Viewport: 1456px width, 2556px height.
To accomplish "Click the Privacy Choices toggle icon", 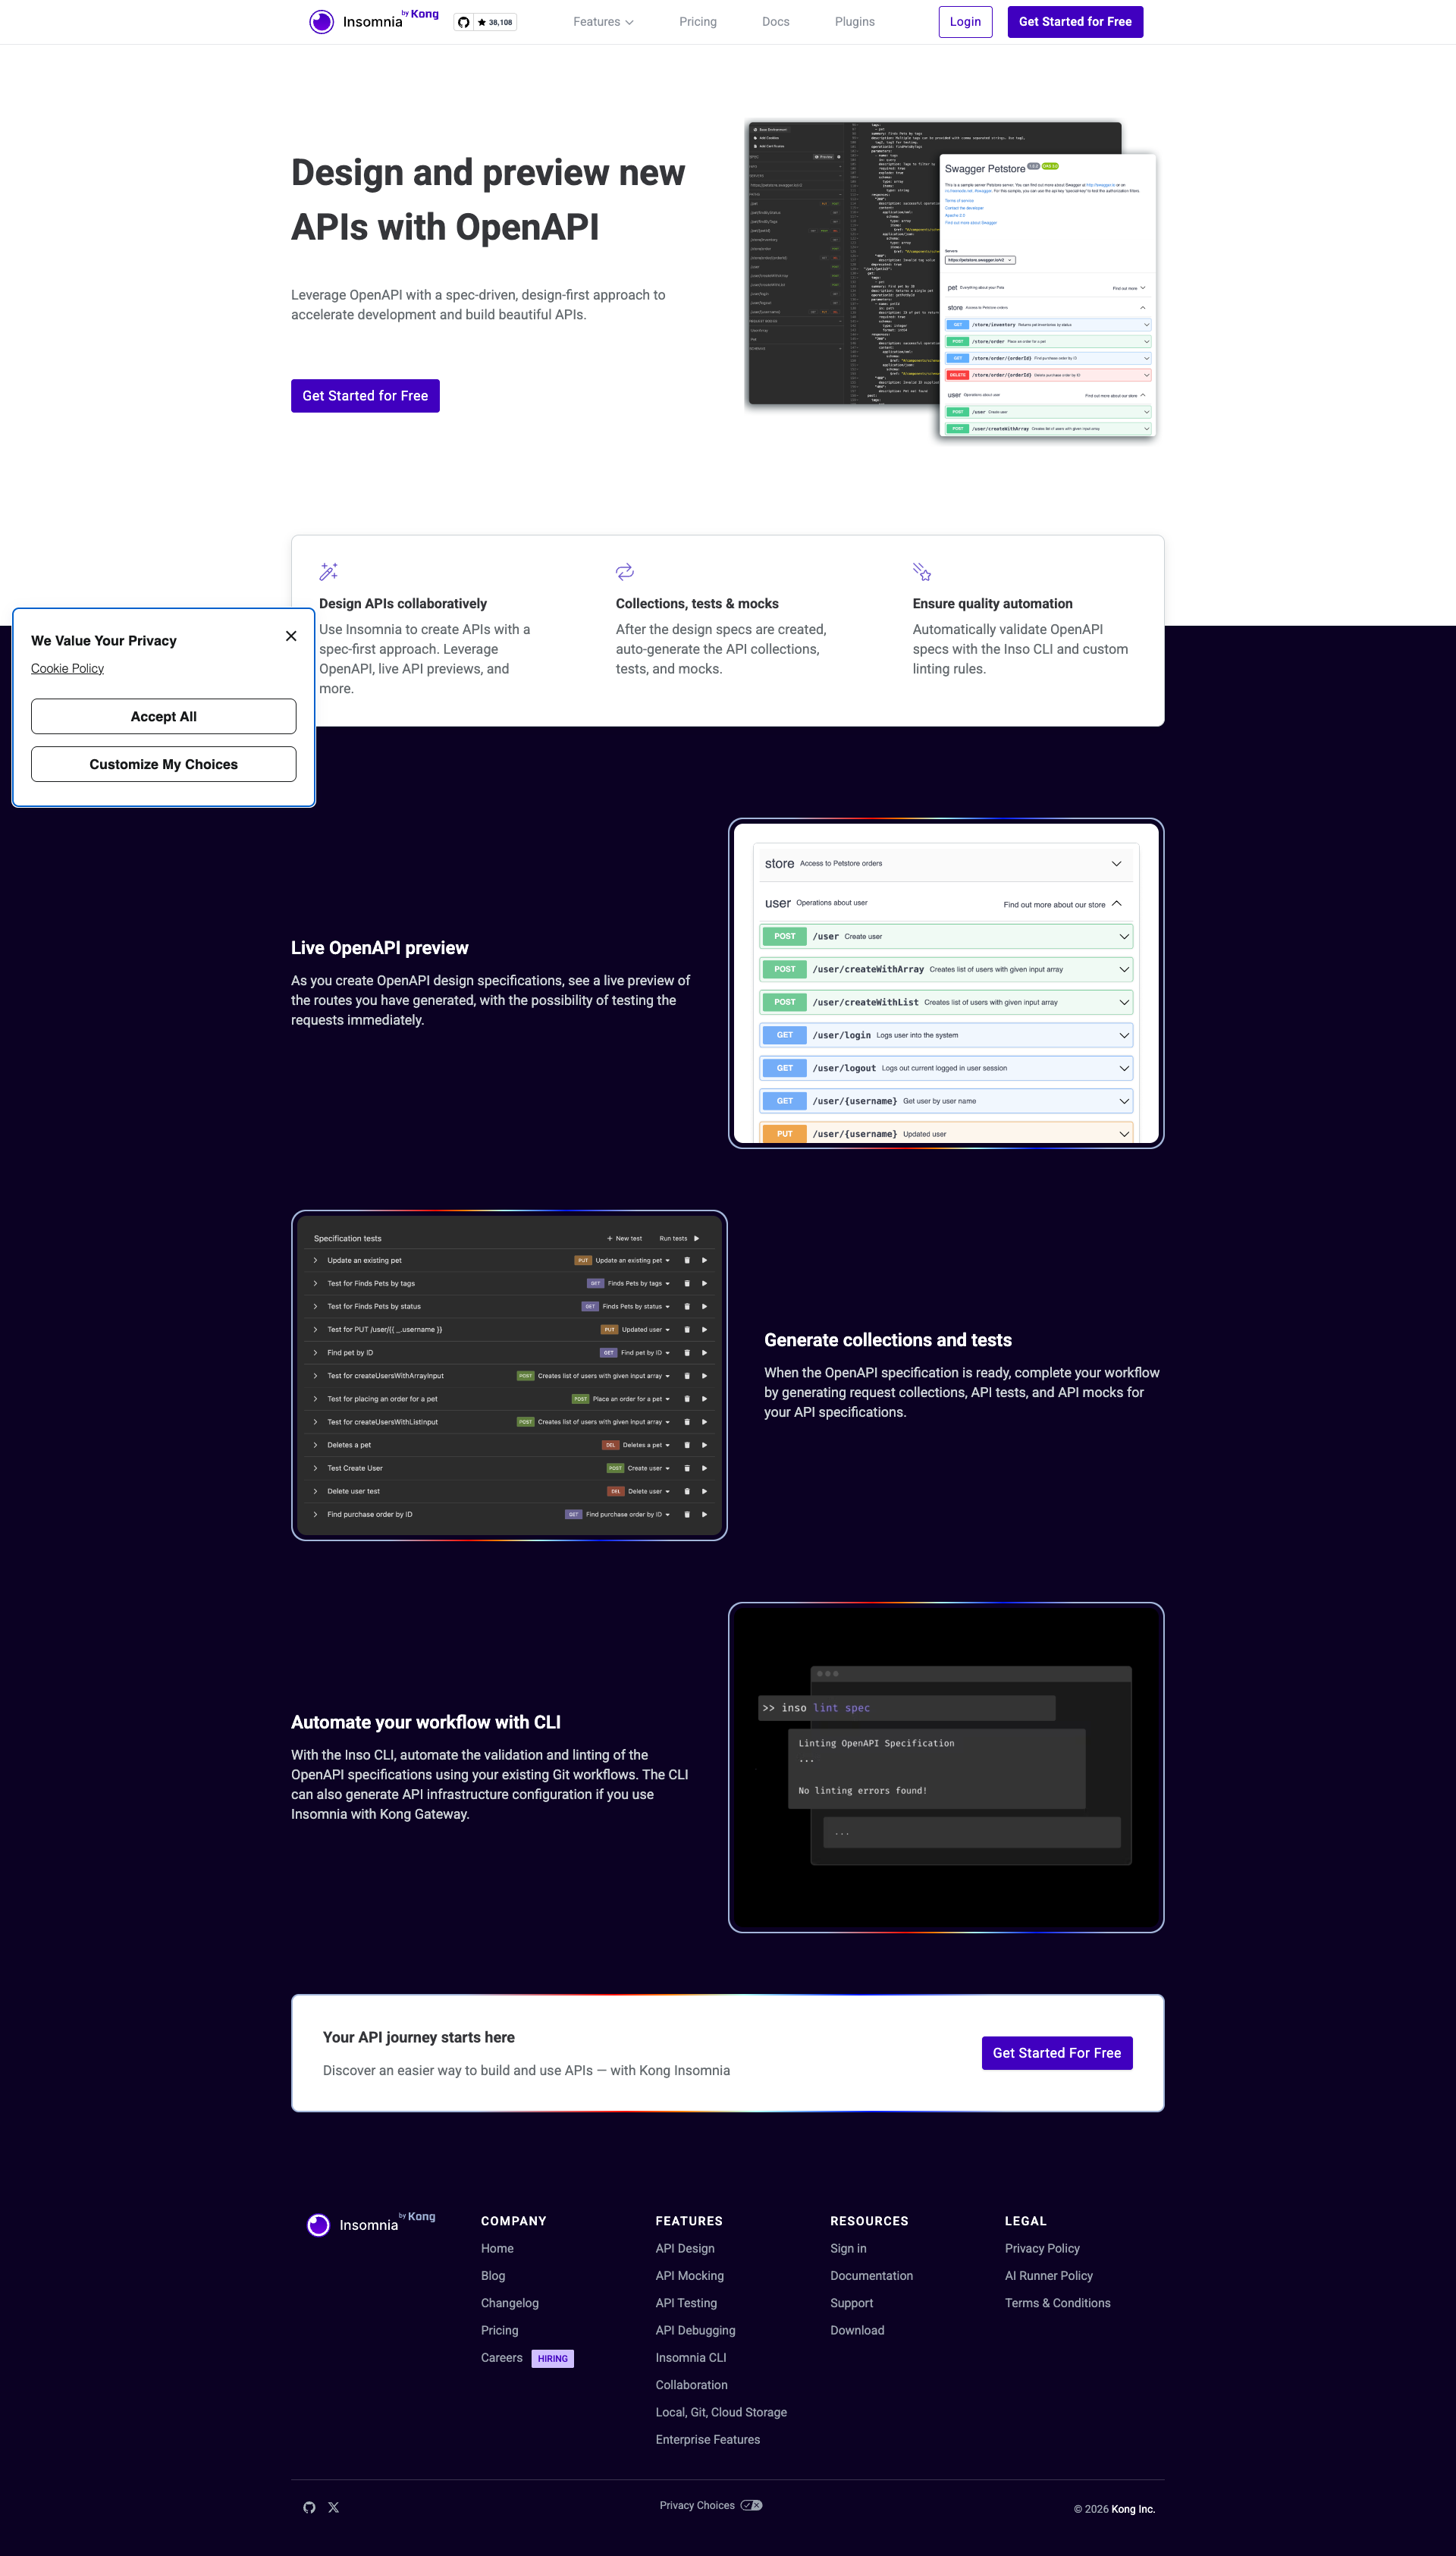I will 751,2505.
